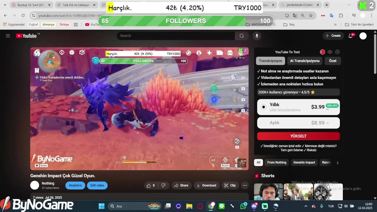Open the YouTube account avatar menu
377x212 pixels.
tap(363, 36)
